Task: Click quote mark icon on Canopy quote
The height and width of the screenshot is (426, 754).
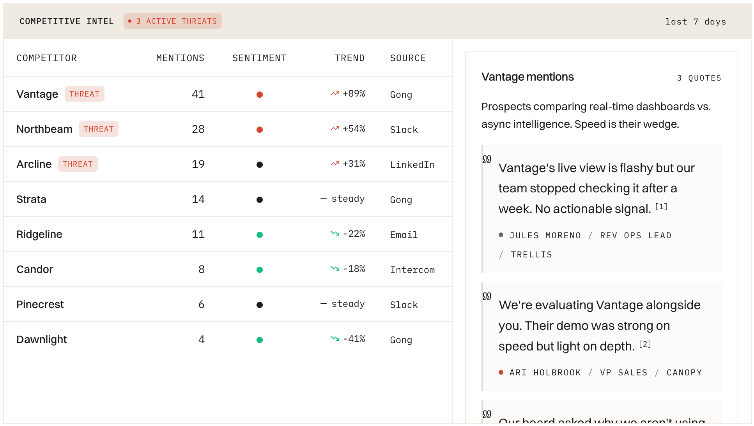Action: coord(487,296)
